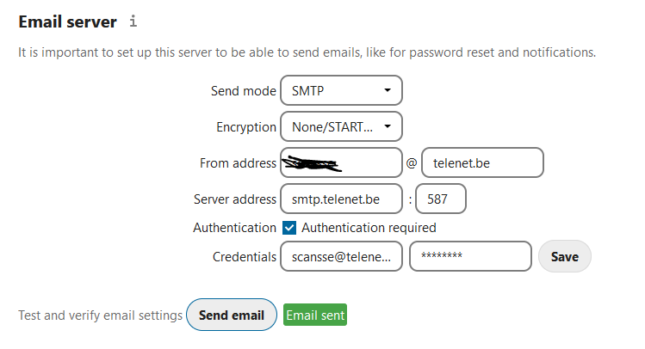The height and width of the screenshot is (349, 645).
Task: Click the telenet.be domain field
Action: [x=481, y=162]
